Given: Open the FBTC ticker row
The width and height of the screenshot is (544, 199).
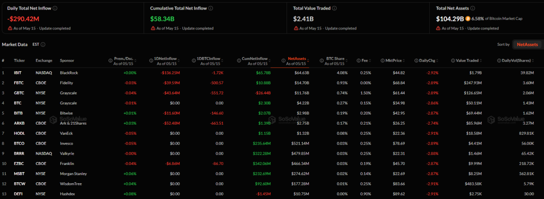Looking at the screenshot, I should 272,83.
